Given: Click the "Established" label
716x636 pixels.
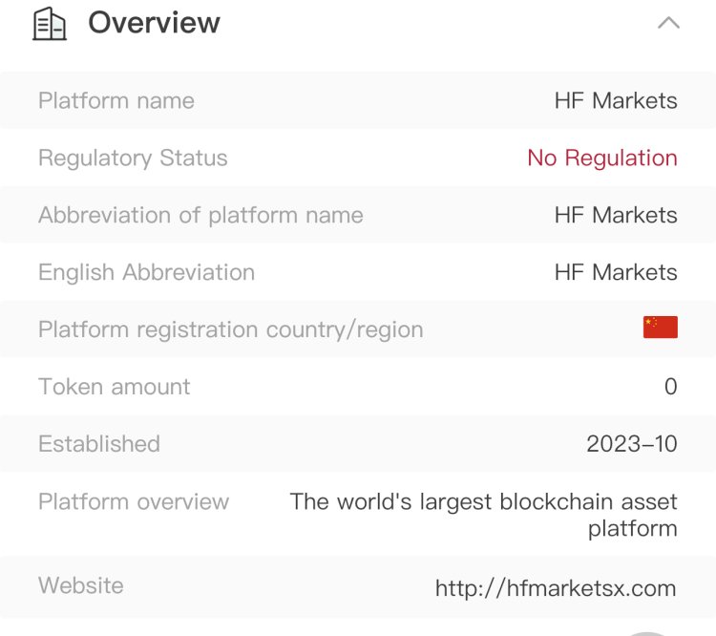Looking at the screenshot, I should [99, 444].
